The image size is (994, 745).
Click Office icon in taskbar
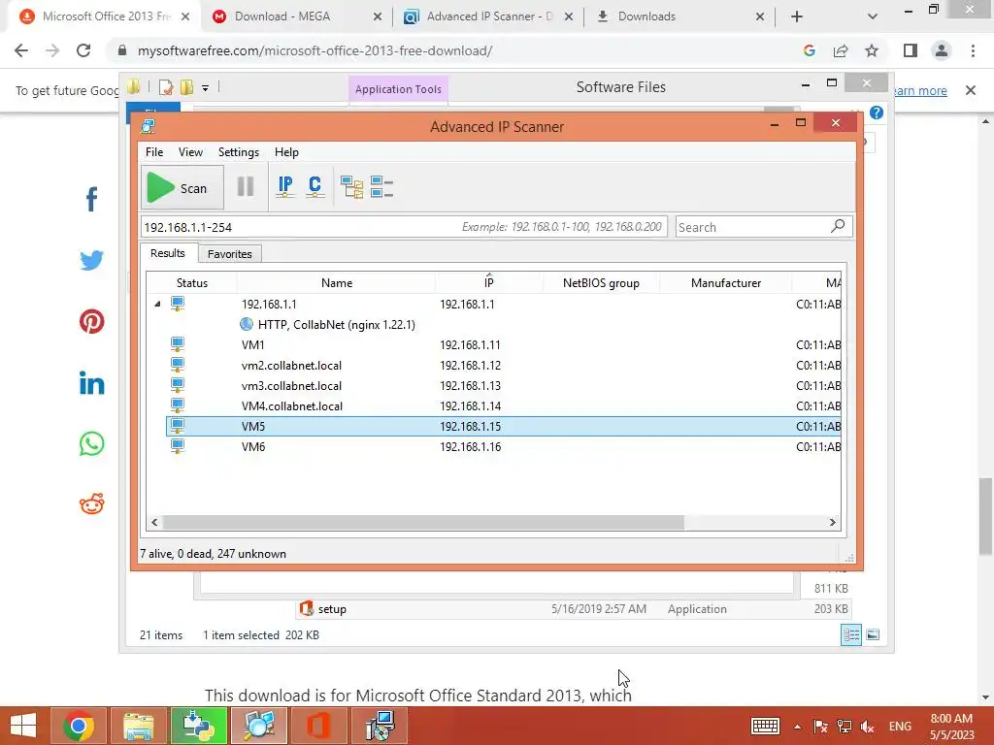[318, 726]
